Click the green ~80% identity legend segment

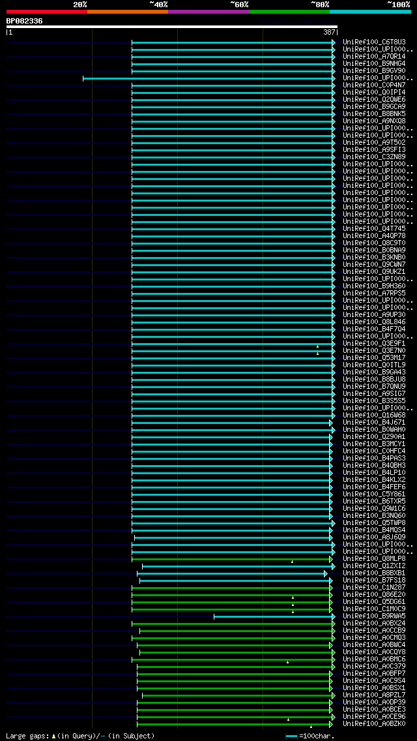pyautogui.click(x=289, y=11)
